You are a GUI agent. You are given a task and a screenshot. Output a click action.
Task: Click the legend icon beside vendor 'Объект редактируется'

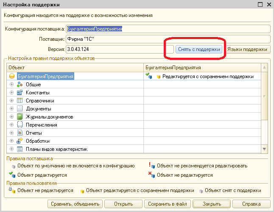pos(12,175)
